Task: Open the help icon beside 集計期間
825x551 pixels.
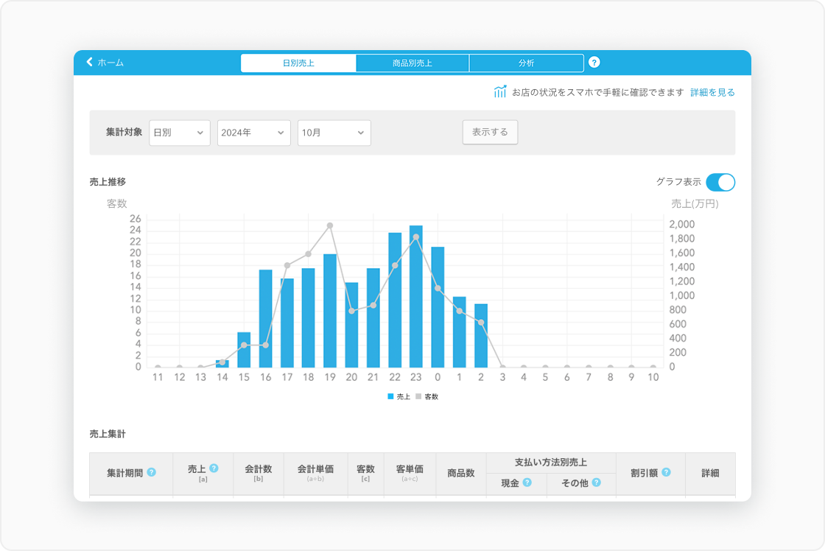Action: click(x=151, y=472)
